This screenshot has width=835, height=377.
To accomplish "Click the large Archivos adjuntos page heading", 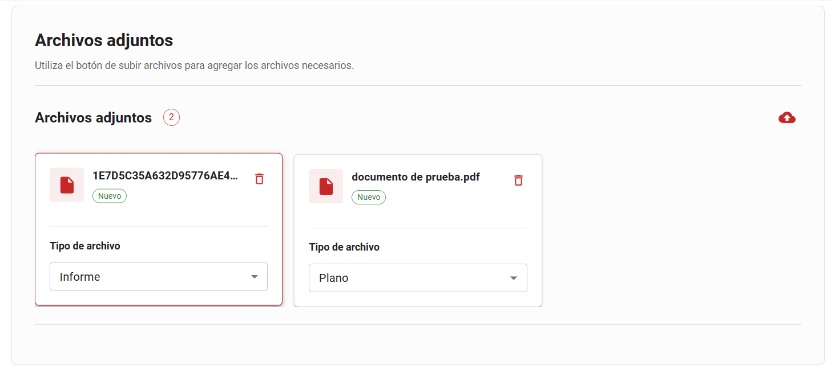I will click(104, 40).
